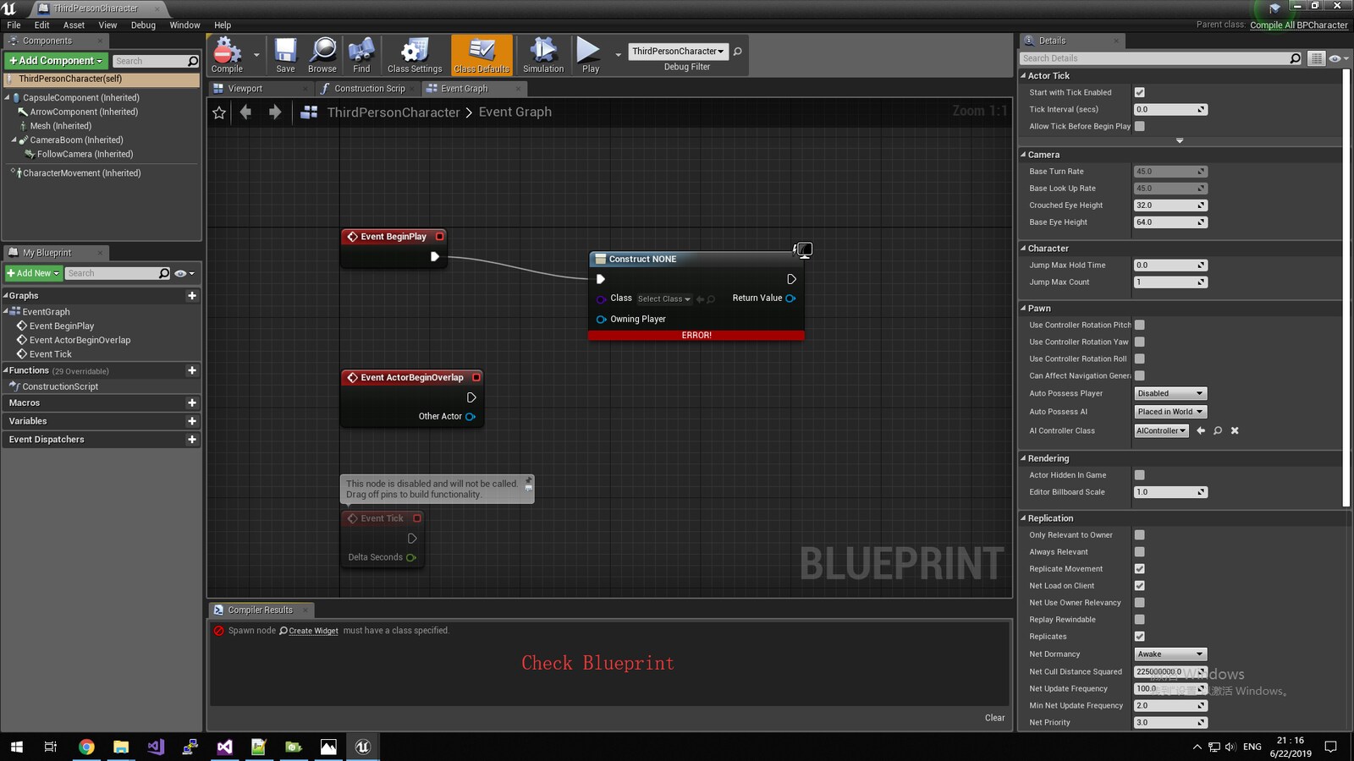Enable Actor Hidden In Game
The image size is (1354, 761).
coord(1140,475)
